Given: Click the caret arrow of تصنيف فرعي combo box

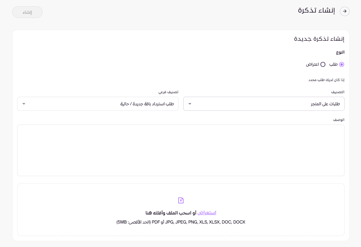Looking at the screenshot, I should point(24,104).
